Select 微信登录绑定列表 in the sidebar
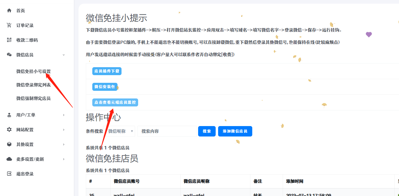The height and width of the screenshot is (196, 399). (x=34, y=85)
